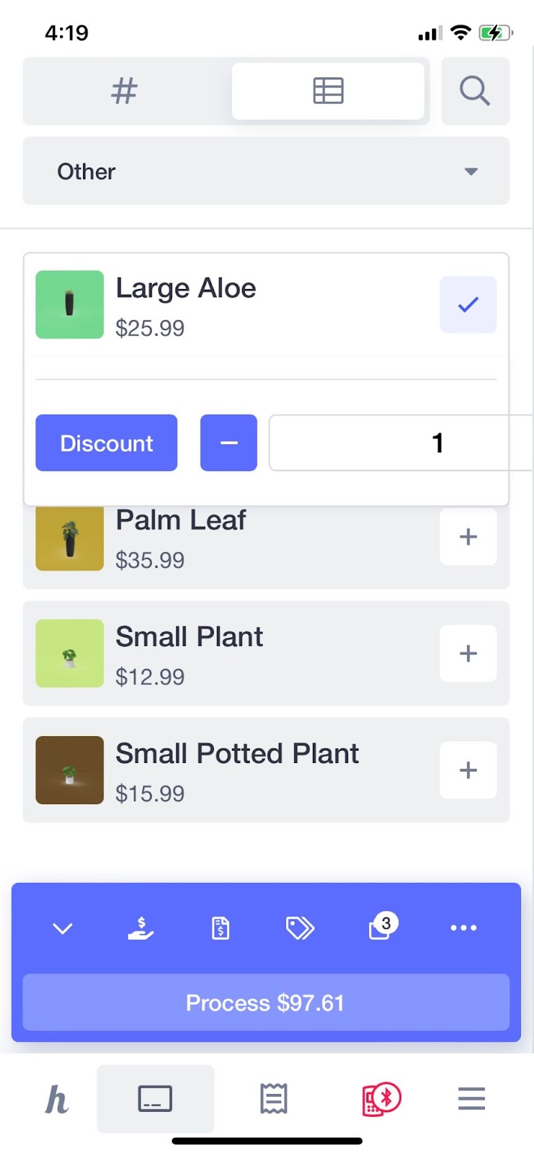534x1156 pixels.
Task: Tap the price tags icon
Action: (300, 928)
